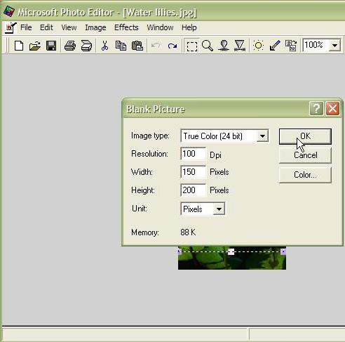Confirm the Blank Picture dialog with OK
The height and width of the screenshot is (342, 345).
point(305,136)
